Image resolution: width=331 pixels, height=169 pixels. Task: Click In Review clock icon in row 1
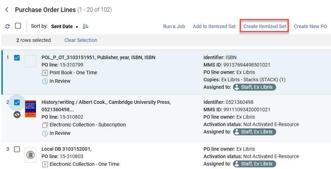[45, 81]
